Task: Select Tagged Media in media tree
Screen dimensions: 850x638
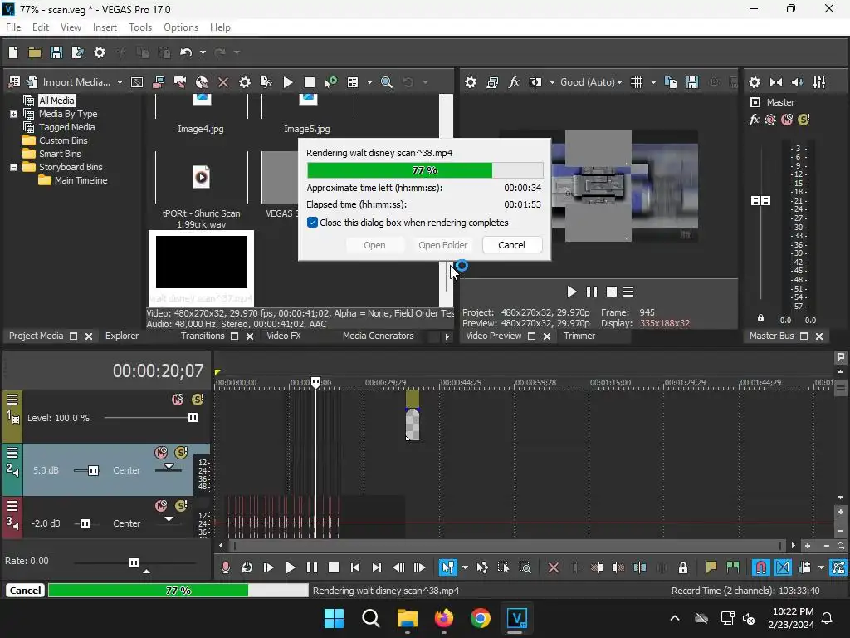Action: point(66,127)
